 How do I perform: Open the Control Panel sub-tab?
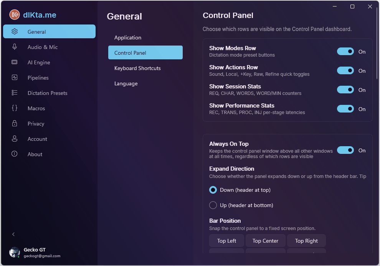[x=145, y=52]
